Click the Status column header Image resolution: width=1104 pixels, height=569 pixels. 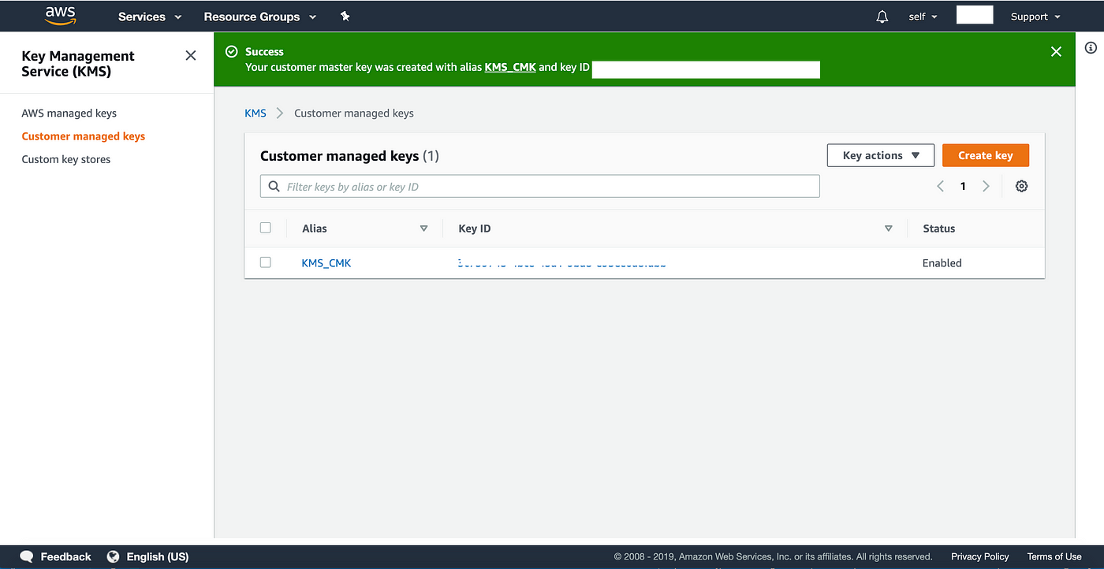tap(938, 229)
